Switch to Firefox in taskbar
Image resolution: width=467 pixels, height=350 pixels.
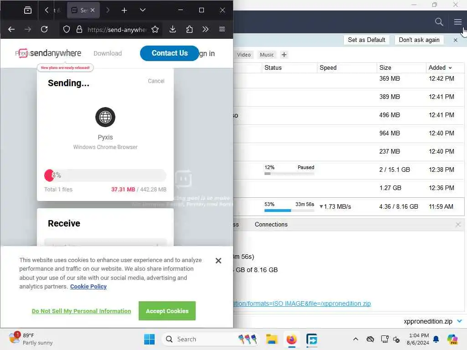click(x=291, y=339)
